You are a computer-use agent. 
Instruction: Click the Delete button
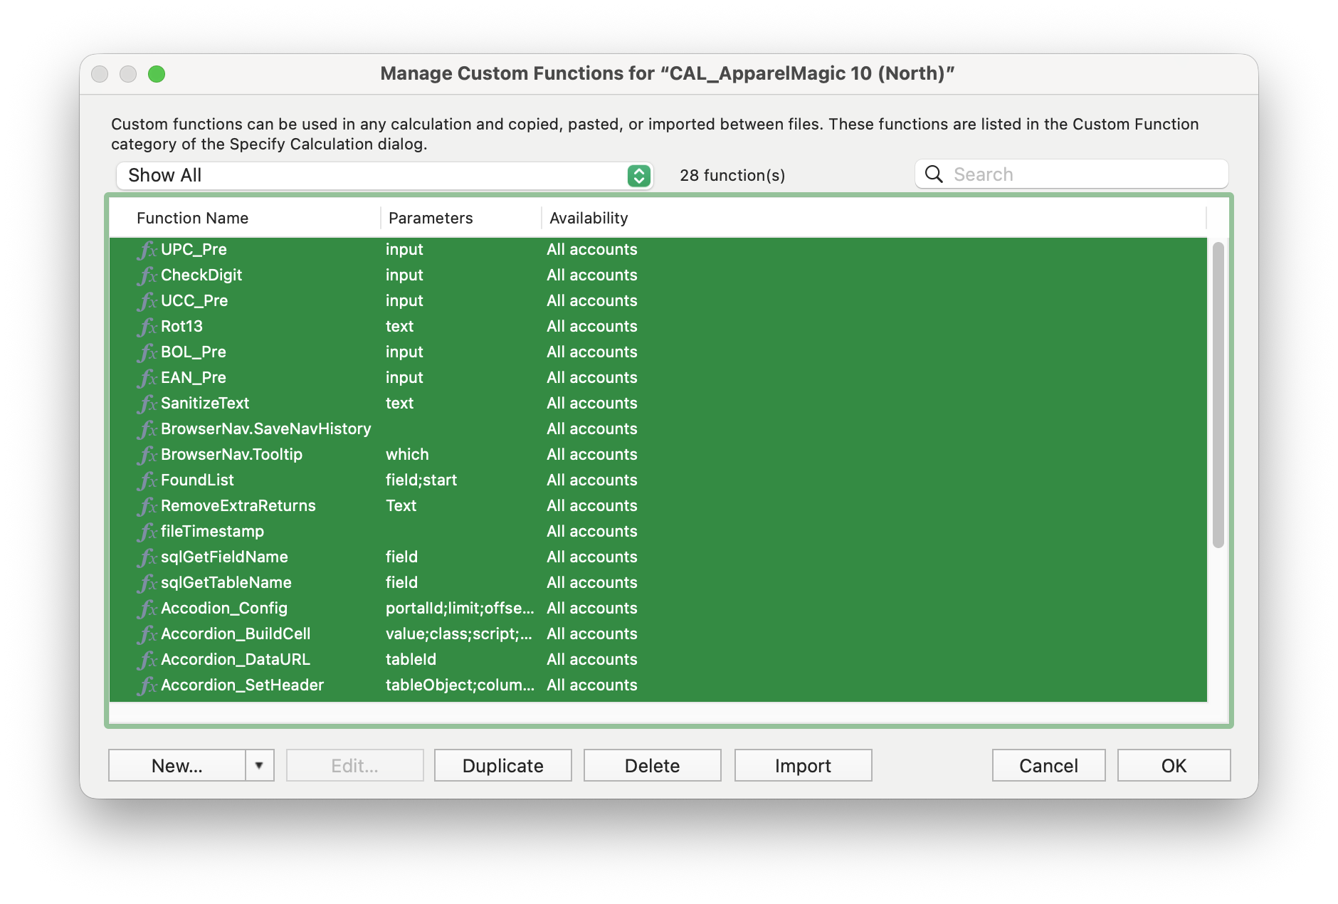pyautogui.click(x=652, y=765)
